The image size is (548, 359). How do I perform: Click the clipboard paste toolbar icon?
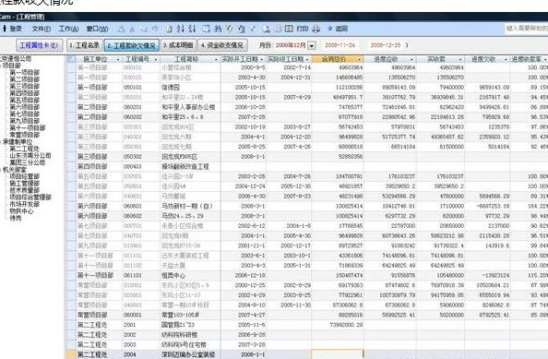tap(241, 29)
